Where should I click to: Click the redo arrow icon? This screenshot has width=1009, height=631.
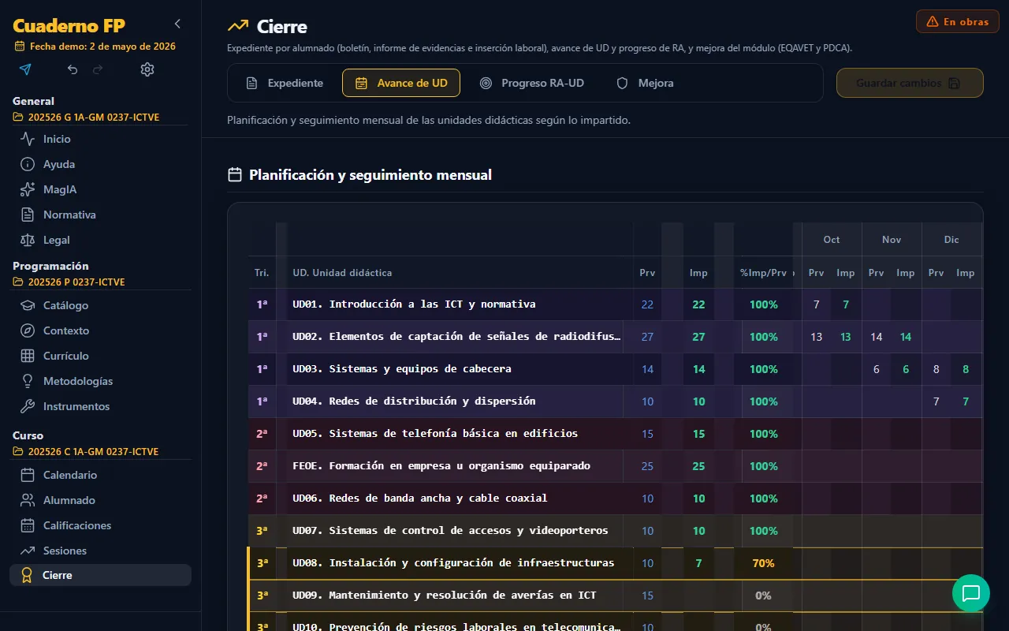(98, 69)
